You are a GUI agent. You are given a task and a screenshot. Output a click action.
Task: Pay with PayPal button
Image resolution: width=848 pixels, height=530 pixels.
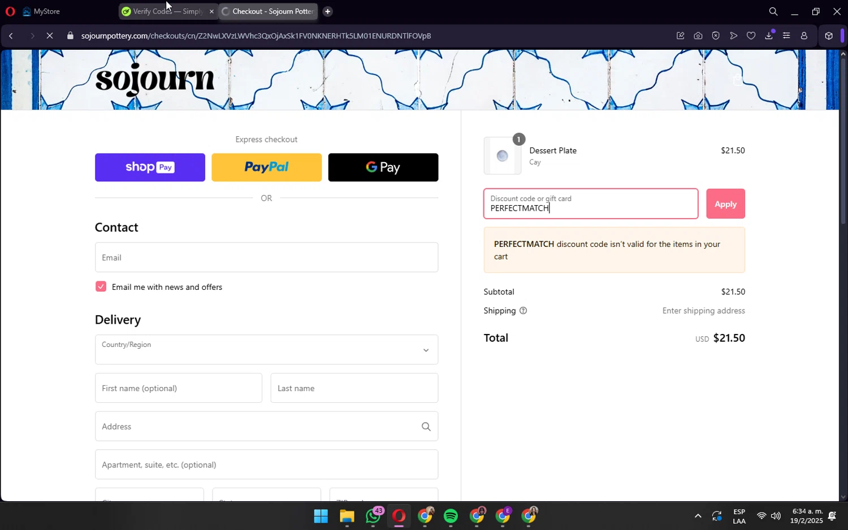266,167
